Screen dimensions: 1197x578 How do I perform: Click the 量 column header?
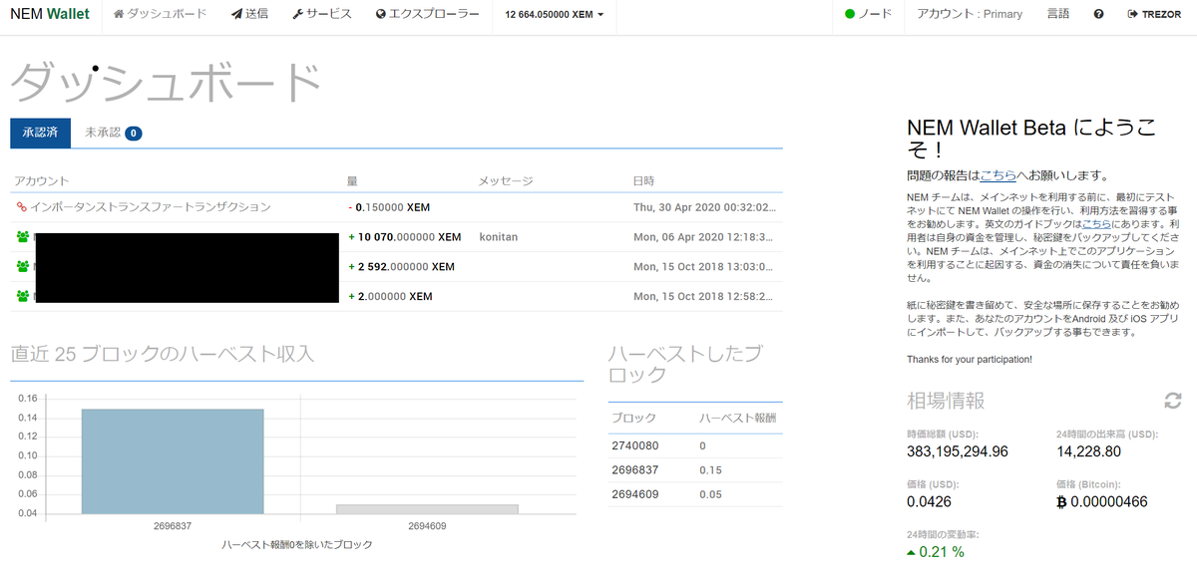(x=352, y=180)
